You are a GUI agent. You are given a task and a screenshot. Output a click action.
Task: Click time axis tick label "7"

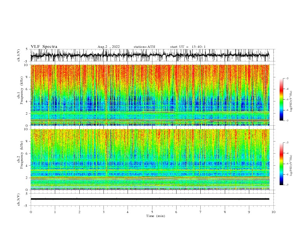[201, 212]
